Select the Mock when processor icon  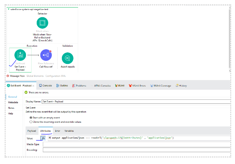click(42, 23)
